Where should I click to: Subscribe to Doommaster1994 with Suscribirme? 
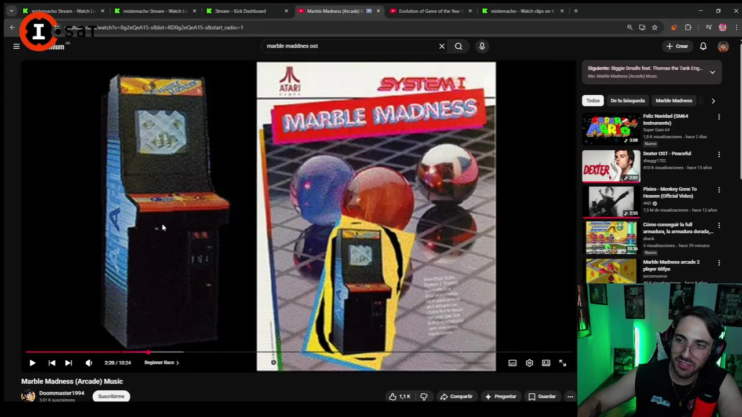(x=111, y=397)
